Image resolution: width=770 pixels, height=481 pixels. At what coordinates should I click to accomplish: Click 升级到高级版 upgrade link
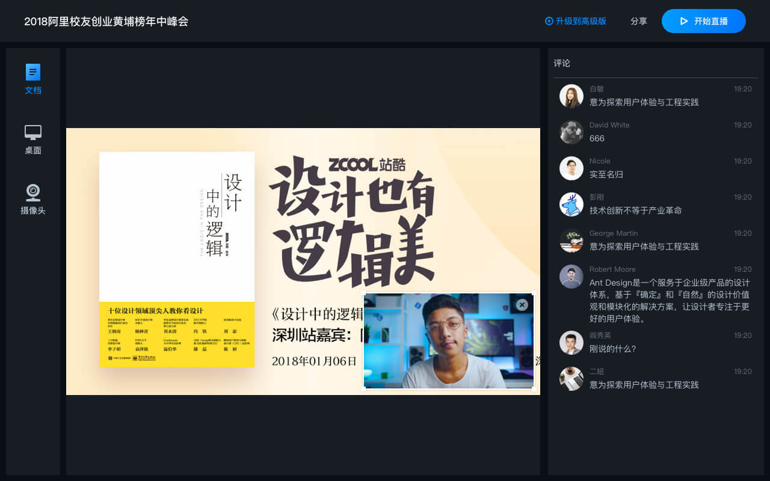(x=576, y=21)
